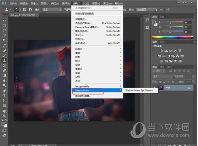The image size is (198, 146).
Task: Open the layer blend mode dropdown
Action: [162, 77]
